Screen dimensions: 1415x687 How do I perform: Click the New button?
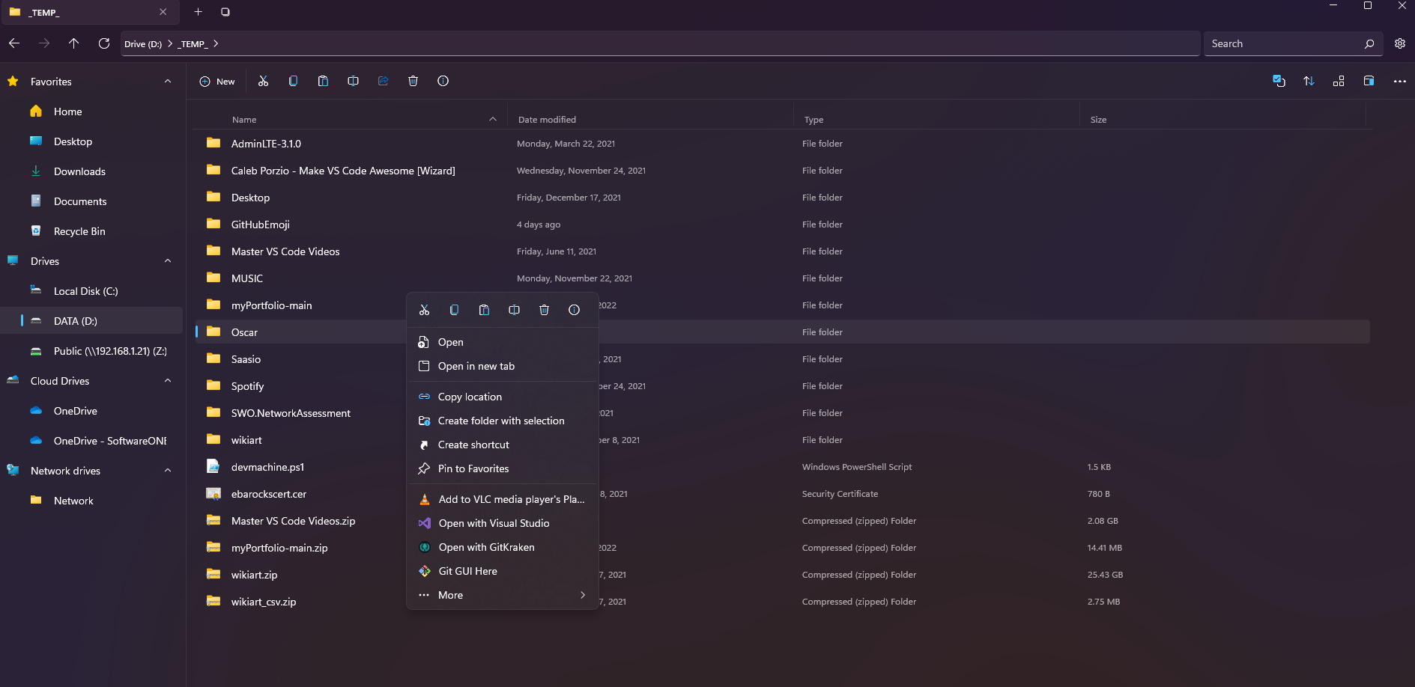[217, 81]
